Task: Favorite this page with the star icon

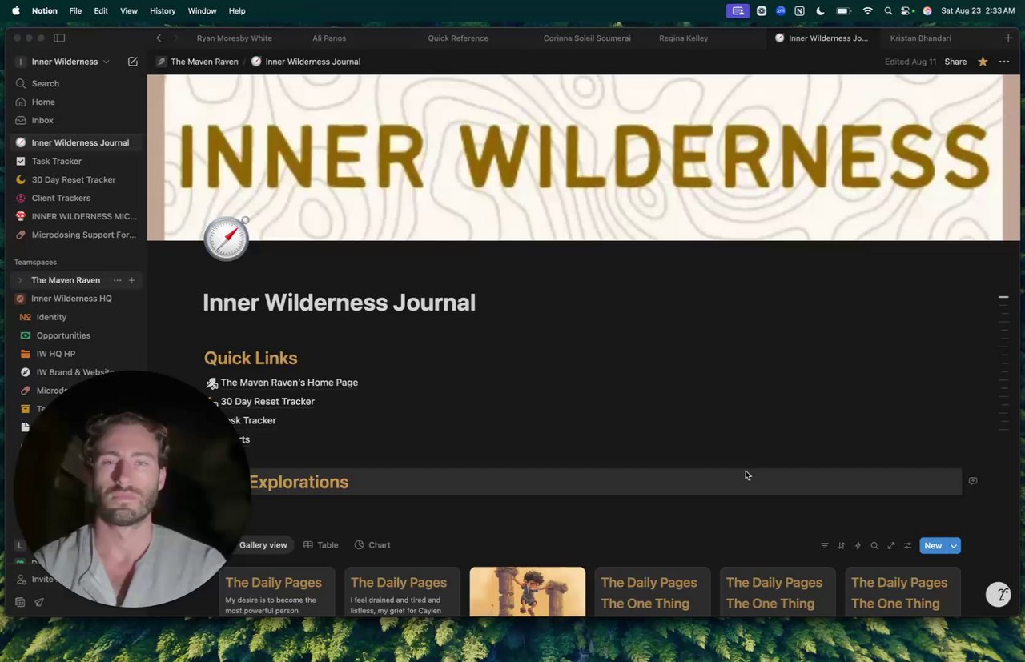Action: (983, 62)
